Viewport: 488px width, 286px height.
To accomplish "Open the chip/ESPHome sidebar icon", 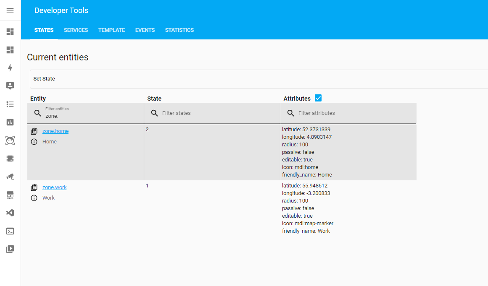I will (10, 159).
